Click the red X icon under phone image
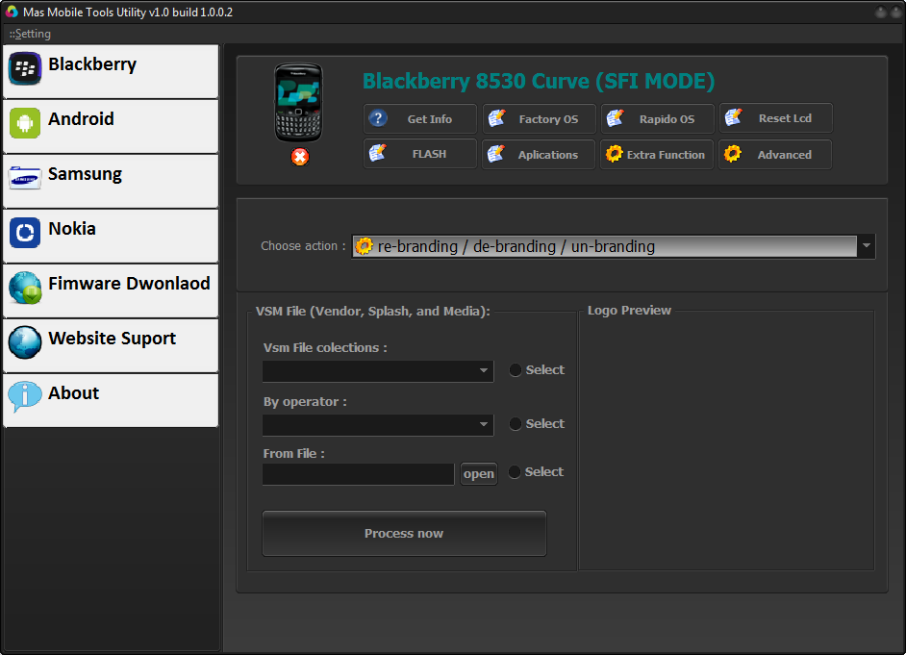Viewport: 906px width, 655px height. 300,157
